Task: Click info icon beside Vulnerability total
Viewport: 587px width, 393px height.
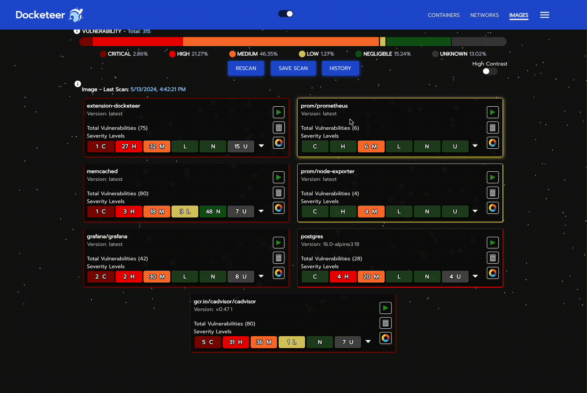Action: [77, 31]
